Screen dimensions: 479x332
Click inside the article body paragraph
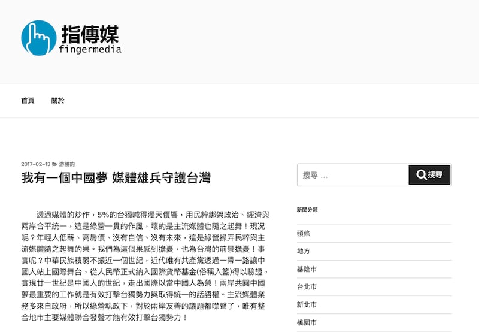tap(145, 264)
